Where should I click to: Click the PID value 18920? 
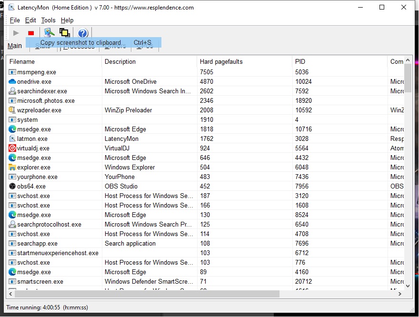coord(303,101)
